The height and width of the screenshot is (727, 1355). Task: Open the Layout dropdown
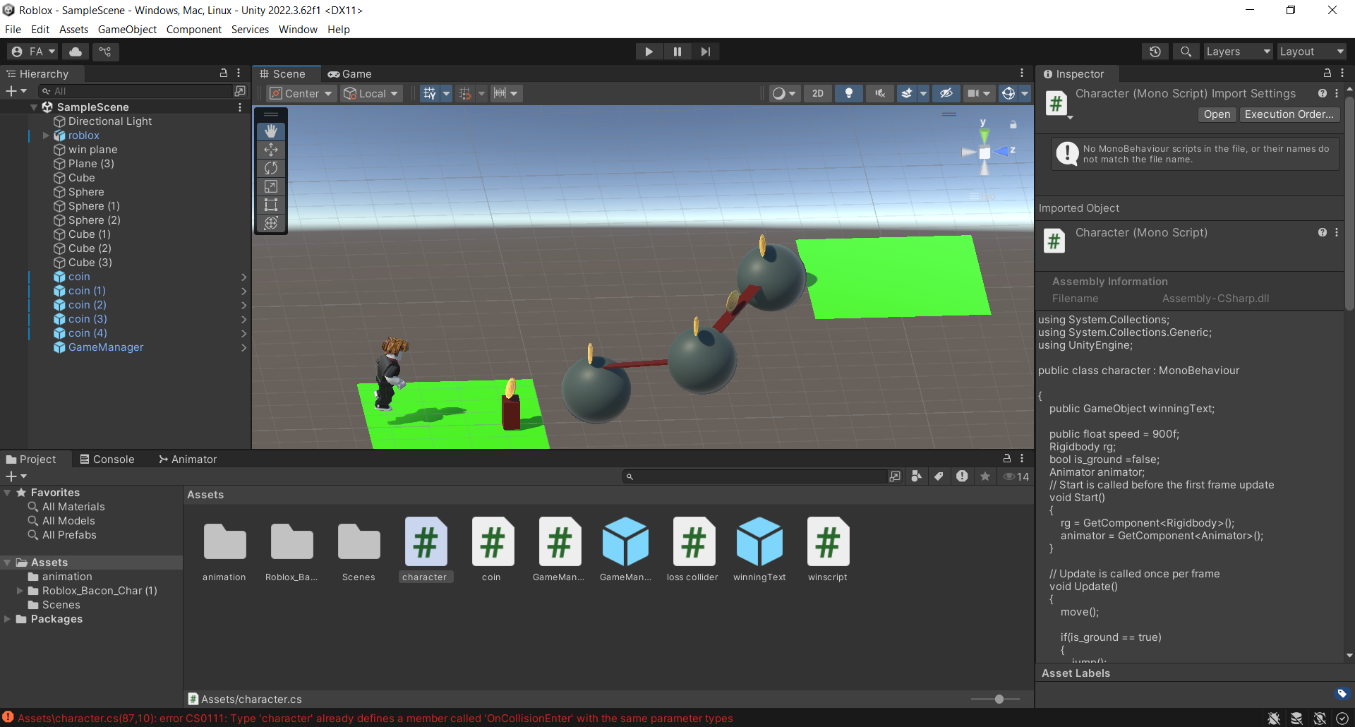pos(1311,51)
